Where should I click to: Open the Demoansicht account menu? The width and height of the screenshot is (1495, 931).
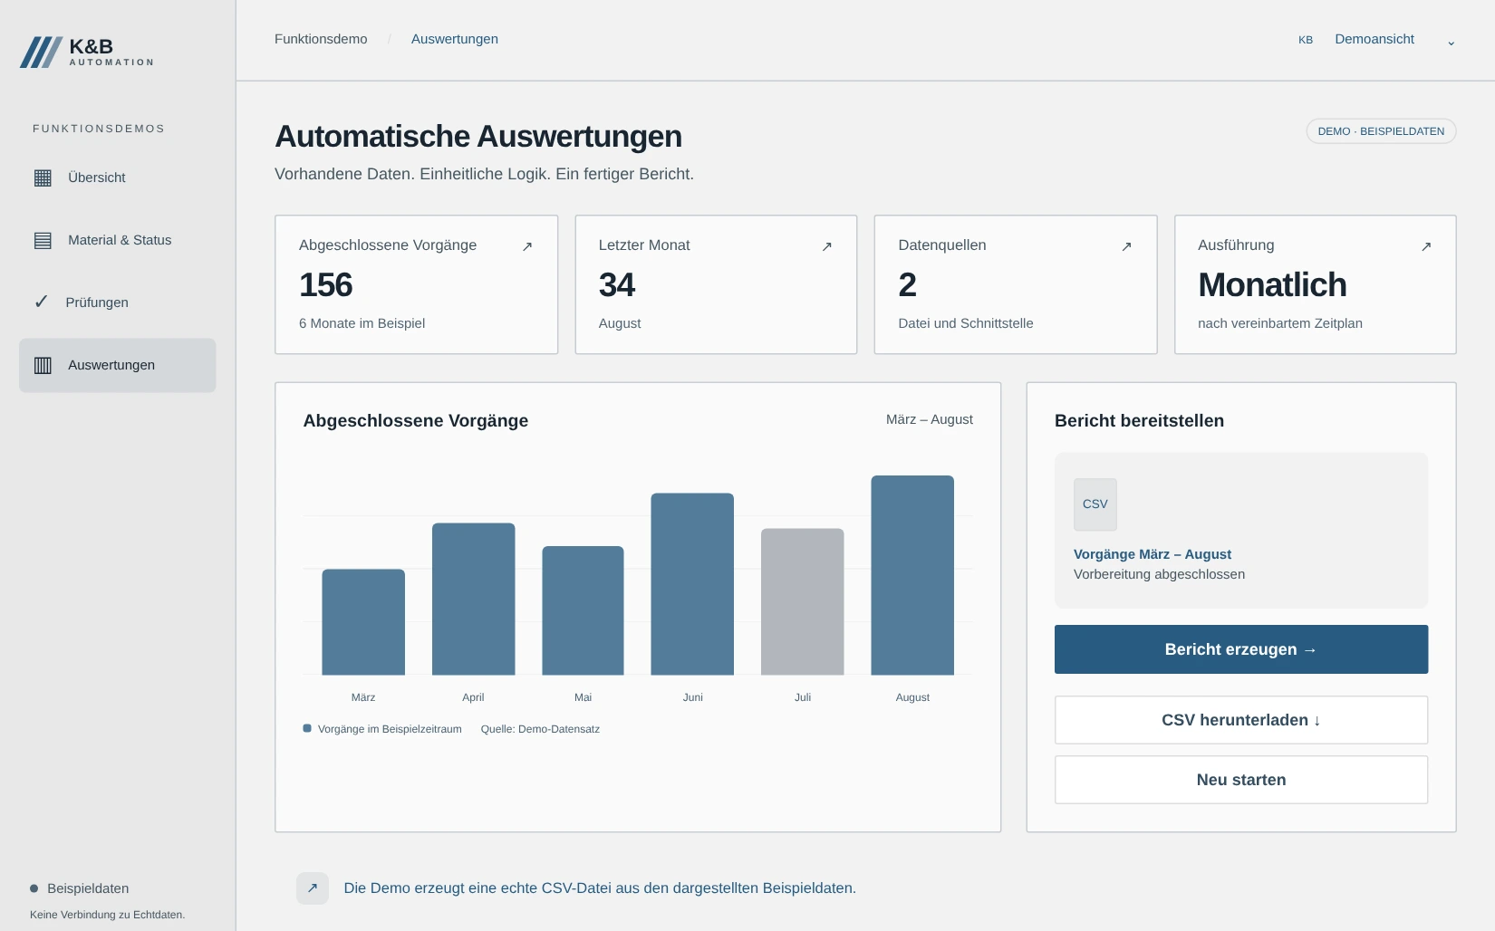pos(1377,40)
